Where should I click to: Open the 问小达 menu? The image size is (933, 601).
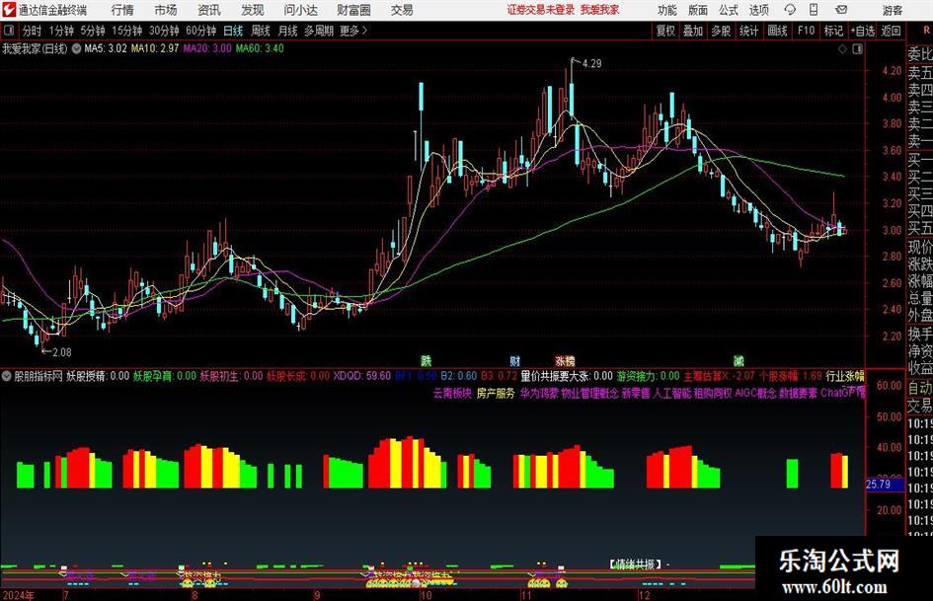click(300, 10)
